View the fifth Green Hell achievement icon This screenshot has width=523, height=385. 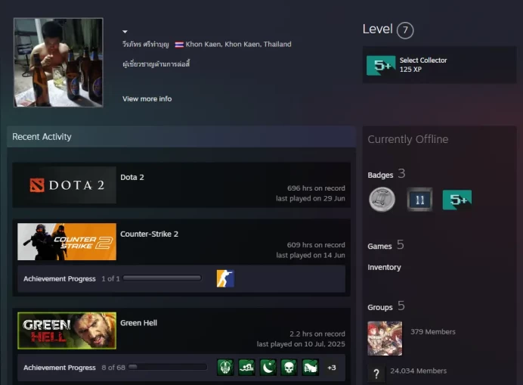pos(311,368)
